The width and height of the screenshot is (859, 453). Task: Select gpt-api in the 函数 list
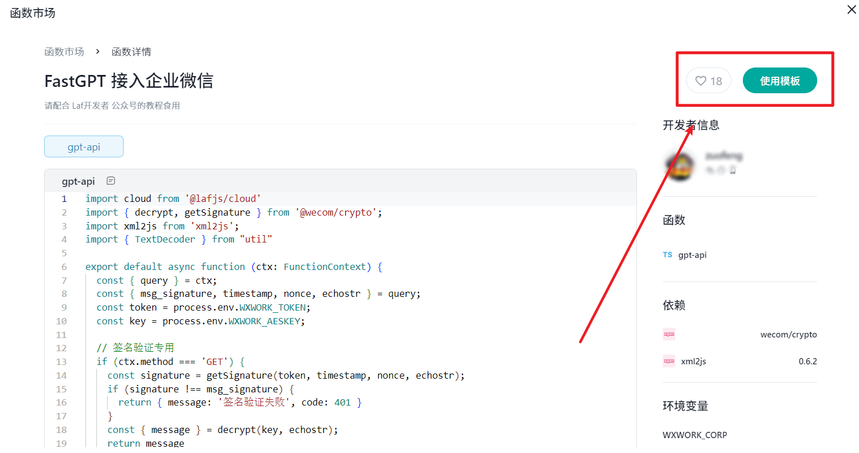coord(692,255)
